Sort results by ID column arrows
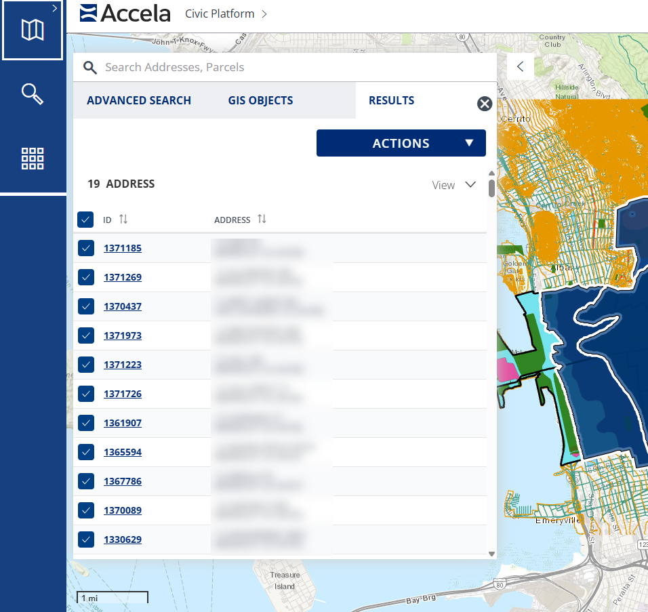This screenshot has width=648, height=612. [123, 220]
